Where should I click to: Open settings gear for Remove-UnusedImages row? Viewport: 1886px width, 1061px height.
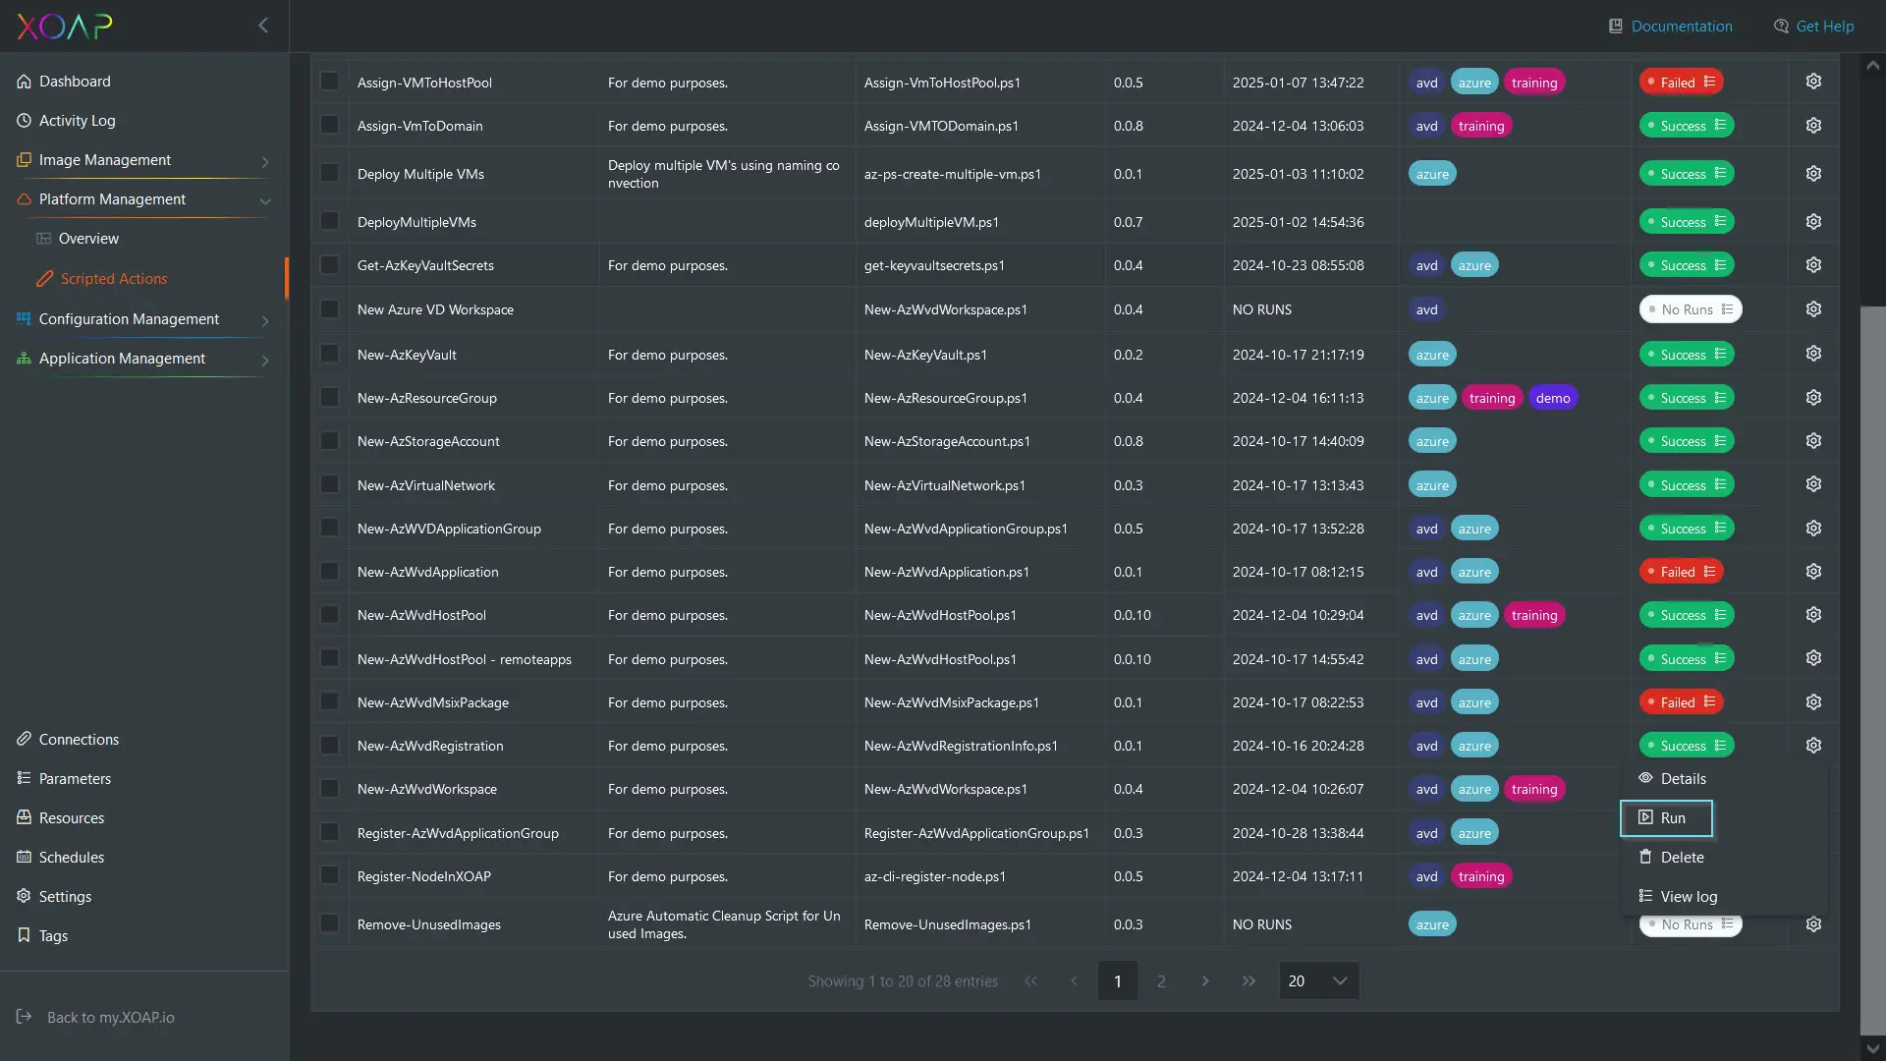(1813, 924)
